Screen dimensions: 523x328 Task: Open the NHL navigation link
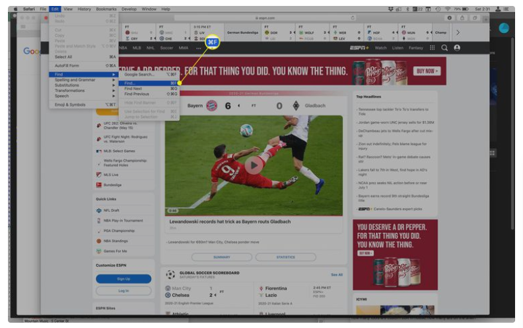pyautogui.click(x=151, y=48)
